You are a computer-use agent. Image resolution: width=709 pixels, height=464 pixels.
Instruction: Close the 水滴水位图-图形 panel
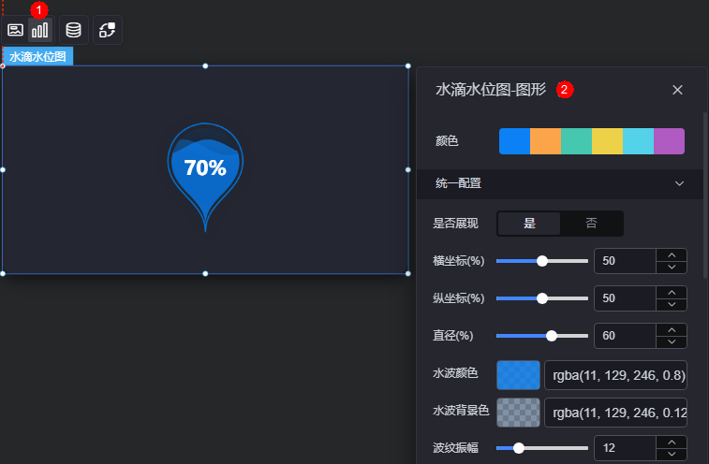tap(677, 90)
